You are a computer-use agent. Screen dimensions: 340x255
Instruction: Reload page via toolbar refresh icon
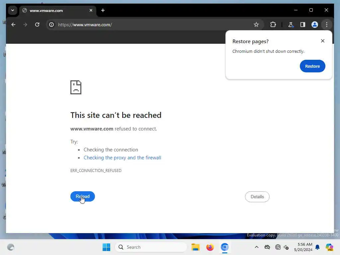pos(37,25)
